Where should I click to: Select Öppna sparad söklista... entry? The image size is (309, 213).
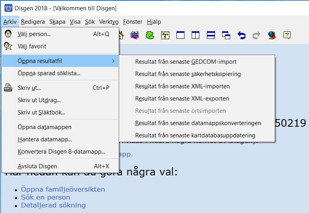pyautogui.click(x=60, y=73)
